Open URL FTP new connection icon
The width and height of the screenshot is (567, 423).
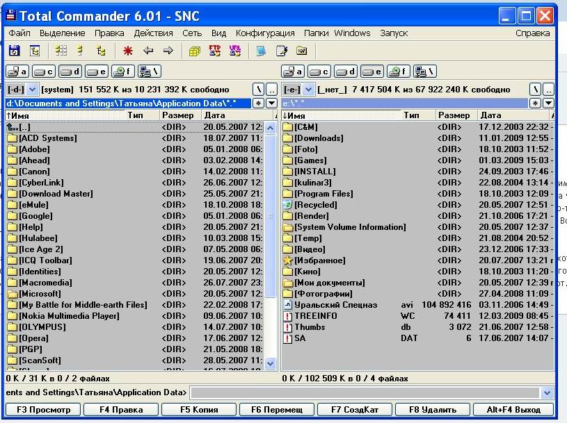235,51
